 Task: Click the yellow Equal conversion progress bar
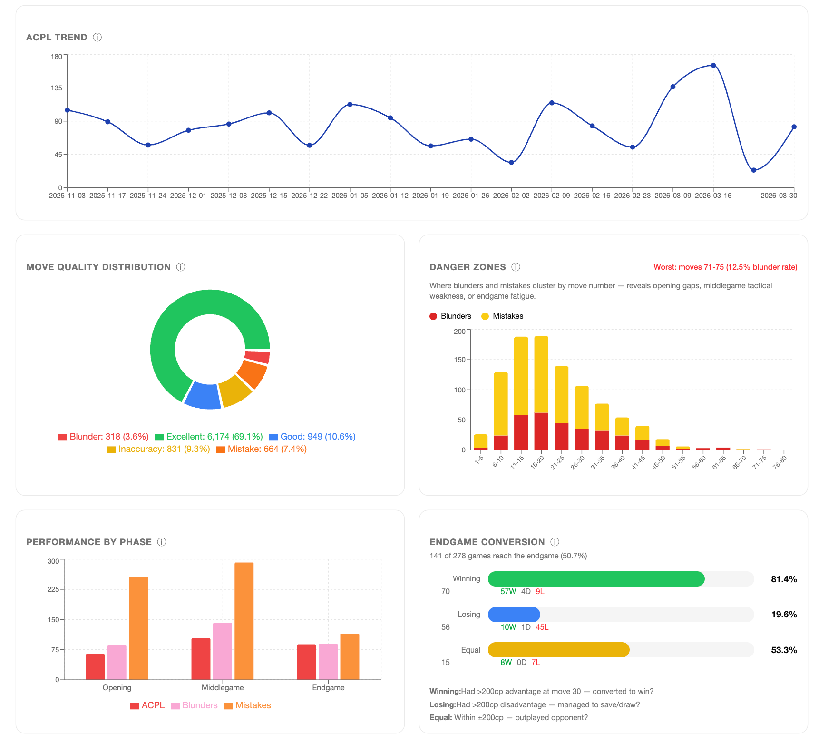559,650
